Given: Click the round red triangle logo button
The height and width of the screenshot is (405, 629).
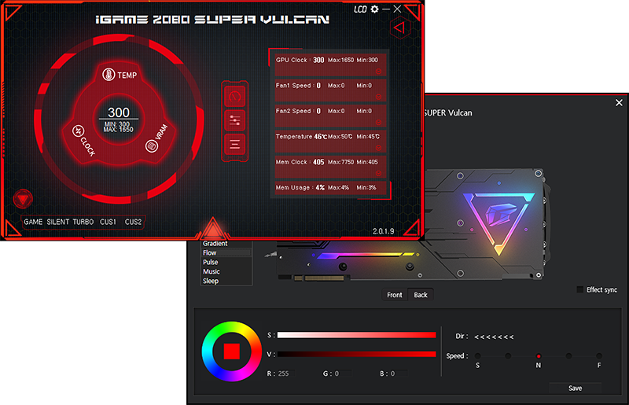Looking at the screenshot, I should (23, 199).
